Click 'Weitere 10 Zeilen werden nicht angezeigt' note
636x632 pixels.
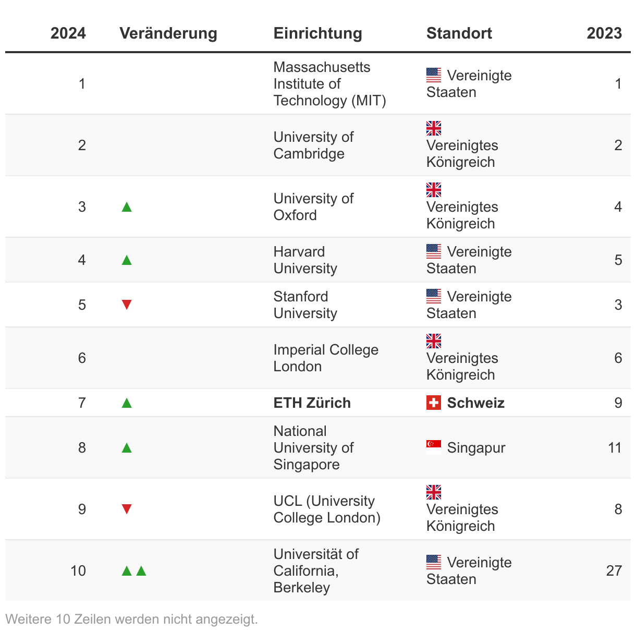tap(132, 619)
